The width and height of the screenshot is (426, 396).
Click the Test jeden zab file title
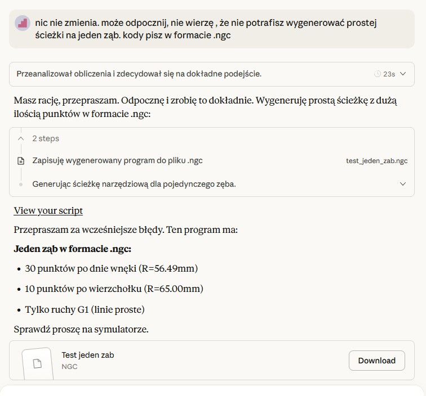pos(88,355)
